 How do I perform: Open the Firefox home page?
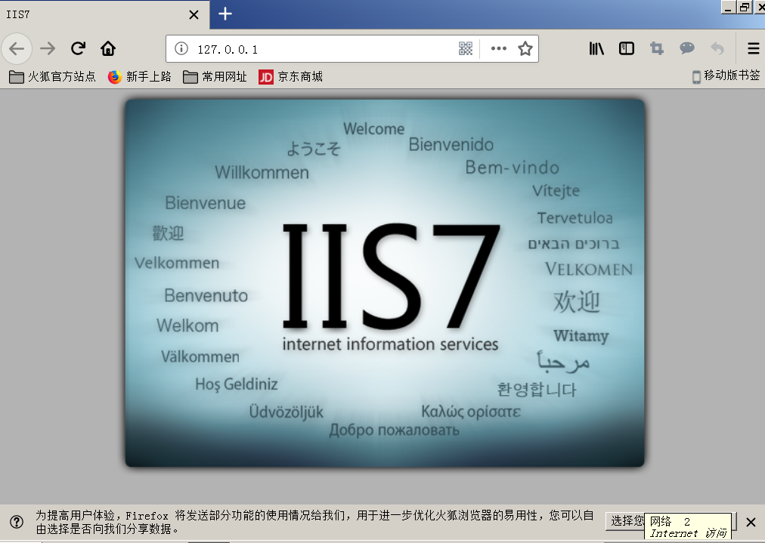pyautogui.click(x=108, y=48)
